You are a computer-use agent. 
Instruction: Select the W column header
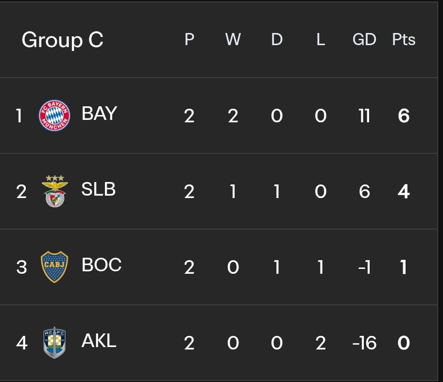pos(233,39)
